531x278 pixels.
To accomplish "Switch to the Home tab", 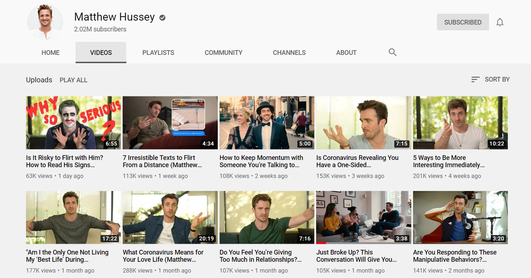I will (x=51, y=53).
